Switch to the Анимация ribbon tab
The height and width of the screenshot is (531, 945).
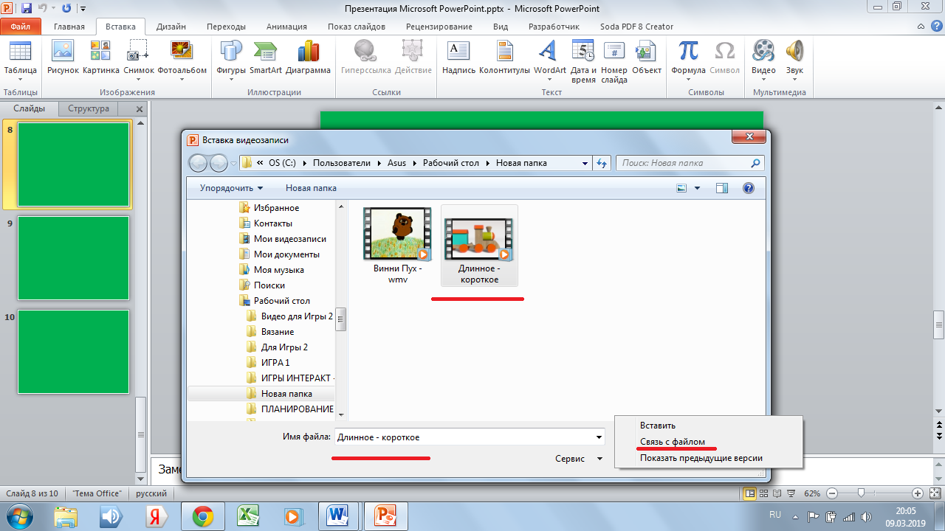(x=286, y=27)
